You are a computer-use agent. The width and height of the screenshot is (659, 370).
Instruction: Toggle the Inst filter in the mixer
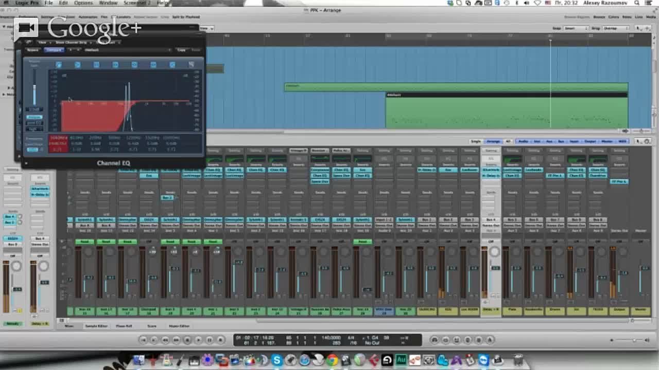point(537,141)
